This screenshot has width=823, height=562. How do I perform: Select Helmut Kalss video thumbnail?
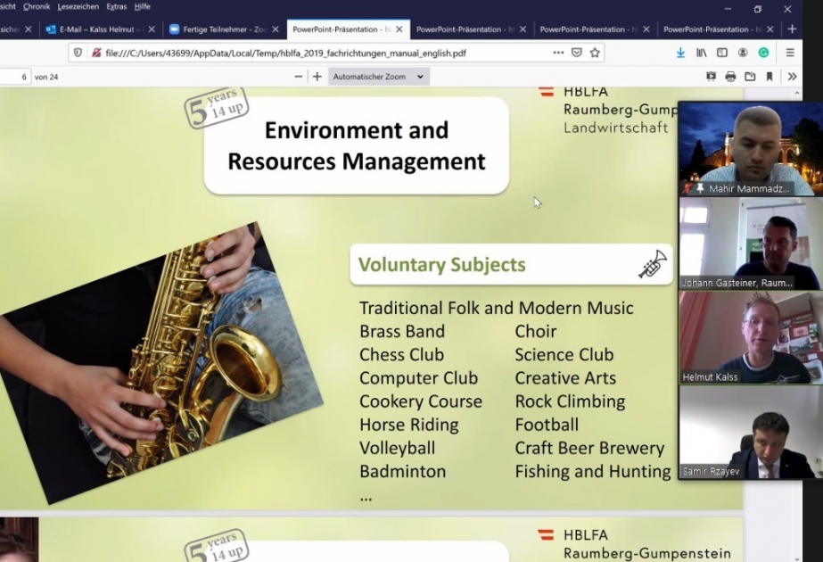tap(751, 338)
